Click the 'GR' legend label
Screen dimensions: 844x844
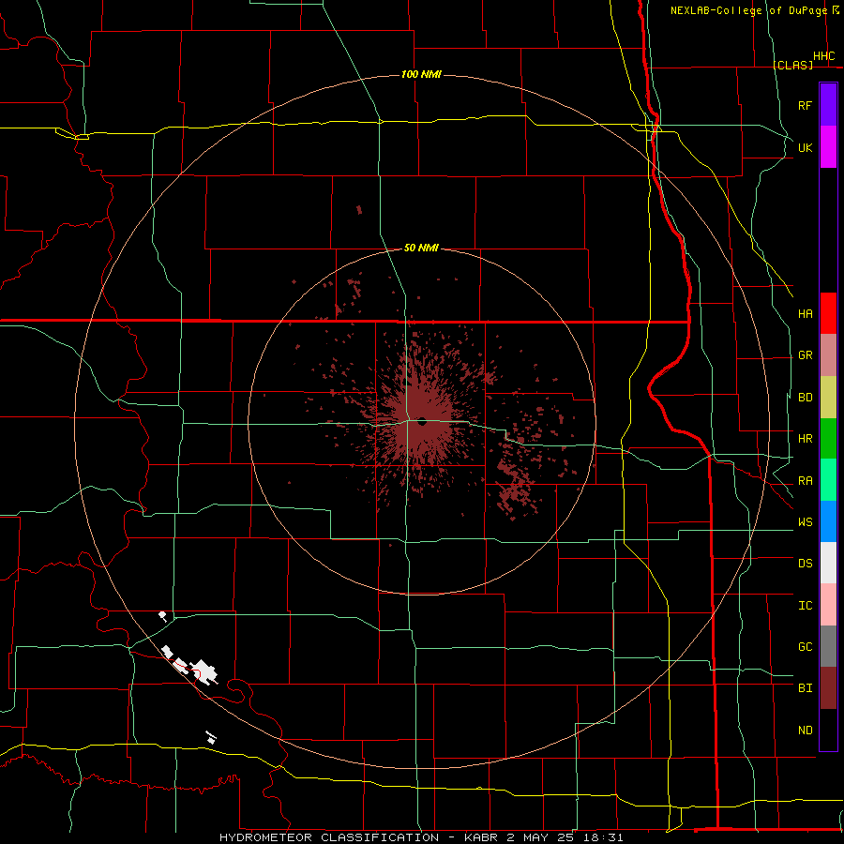pyautogui.click(x=806, y=355)
